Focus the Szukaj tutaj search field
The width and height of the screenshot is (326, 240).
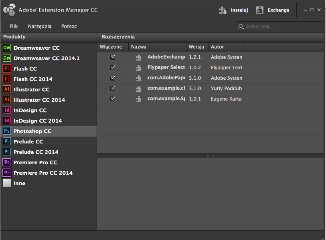click(x=279, y=26)
